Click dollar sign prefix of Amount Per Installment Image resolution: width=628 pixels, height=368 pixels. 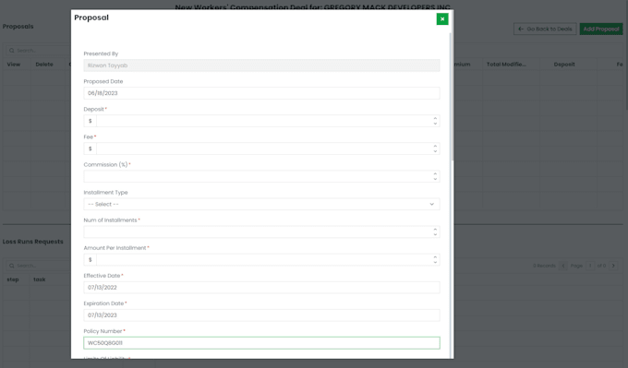[91, 259]
